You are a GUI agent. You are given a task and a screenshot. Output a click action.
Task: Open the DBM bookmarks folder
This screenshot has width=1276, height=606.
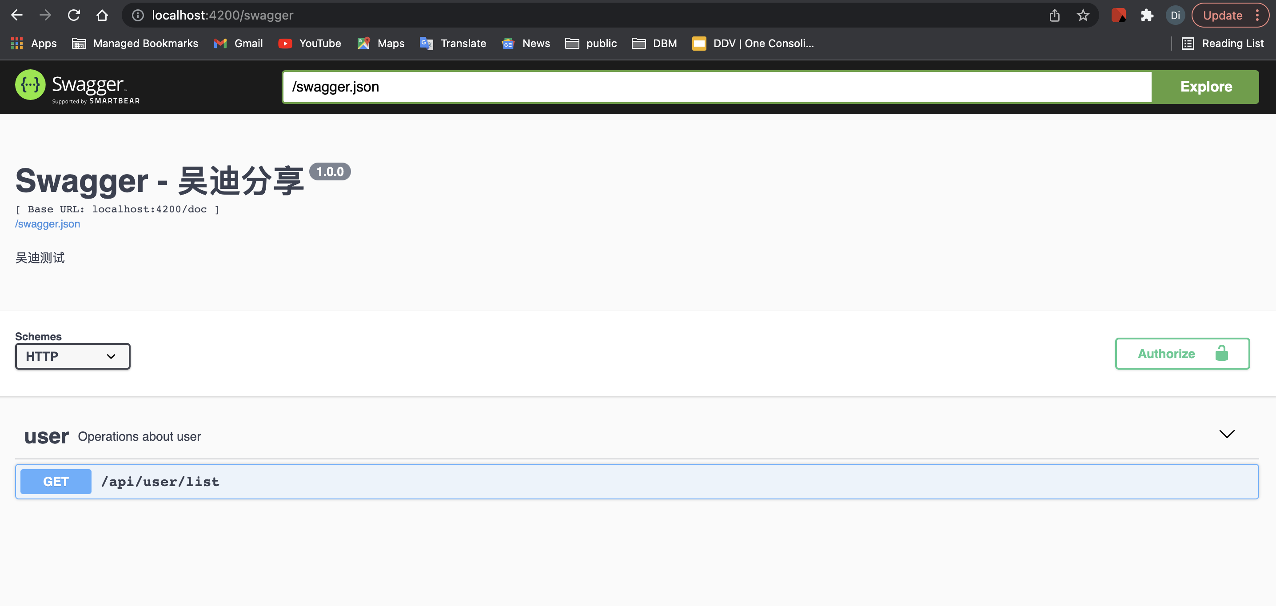(654, 44)
